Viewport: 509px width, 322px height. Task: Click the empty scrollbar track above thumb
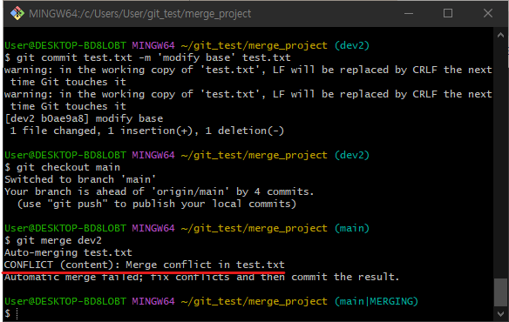coord(500,159)
